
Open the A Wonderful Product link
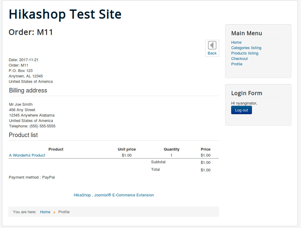(x=27, y=155)
